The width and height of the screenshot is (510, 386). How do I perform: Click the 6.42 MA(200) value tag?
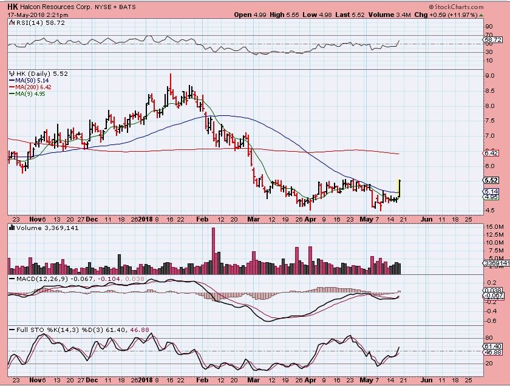[491, 154]
